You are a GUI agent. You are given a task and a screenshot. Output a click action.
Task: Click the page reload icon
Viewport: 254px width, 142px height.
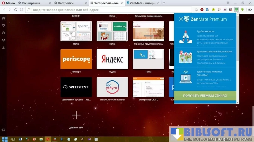(16, 10)
